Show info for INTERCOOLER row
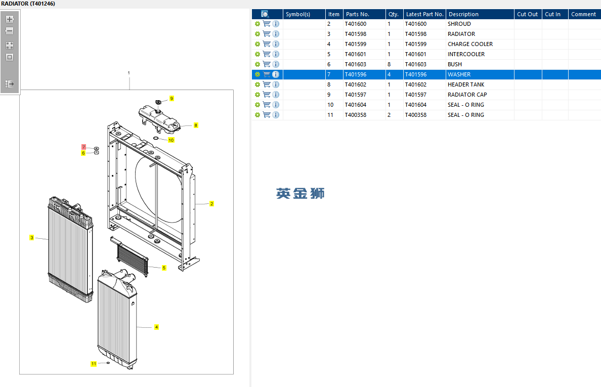This screenshot has height=387, width=601. click(x=276, y=54)
